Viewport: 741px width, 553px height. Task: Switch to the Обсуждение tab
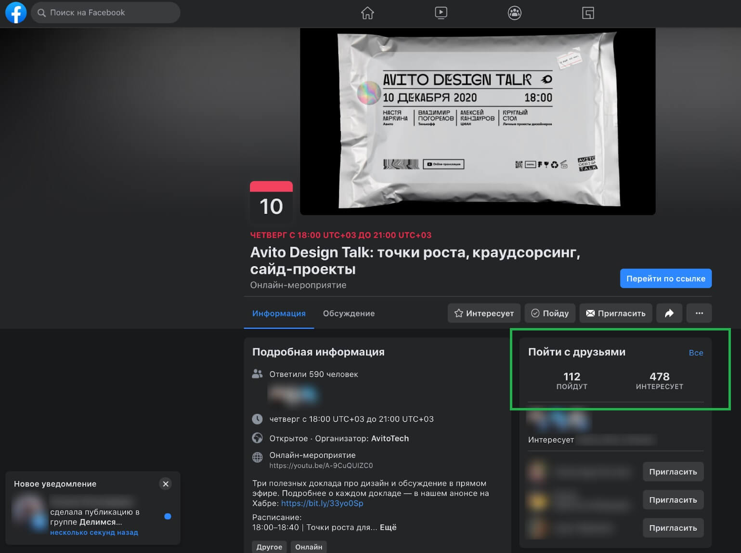[x=349, y=313]
